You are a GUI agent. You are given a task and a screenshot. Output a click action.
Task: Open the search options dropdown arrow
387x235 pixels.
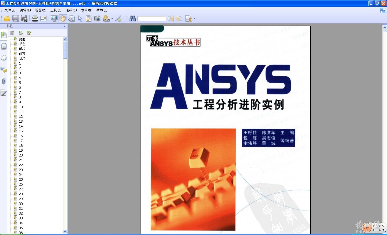194,19
